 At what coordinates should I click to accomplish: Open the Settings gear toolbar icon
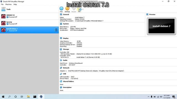click(67, 9)
